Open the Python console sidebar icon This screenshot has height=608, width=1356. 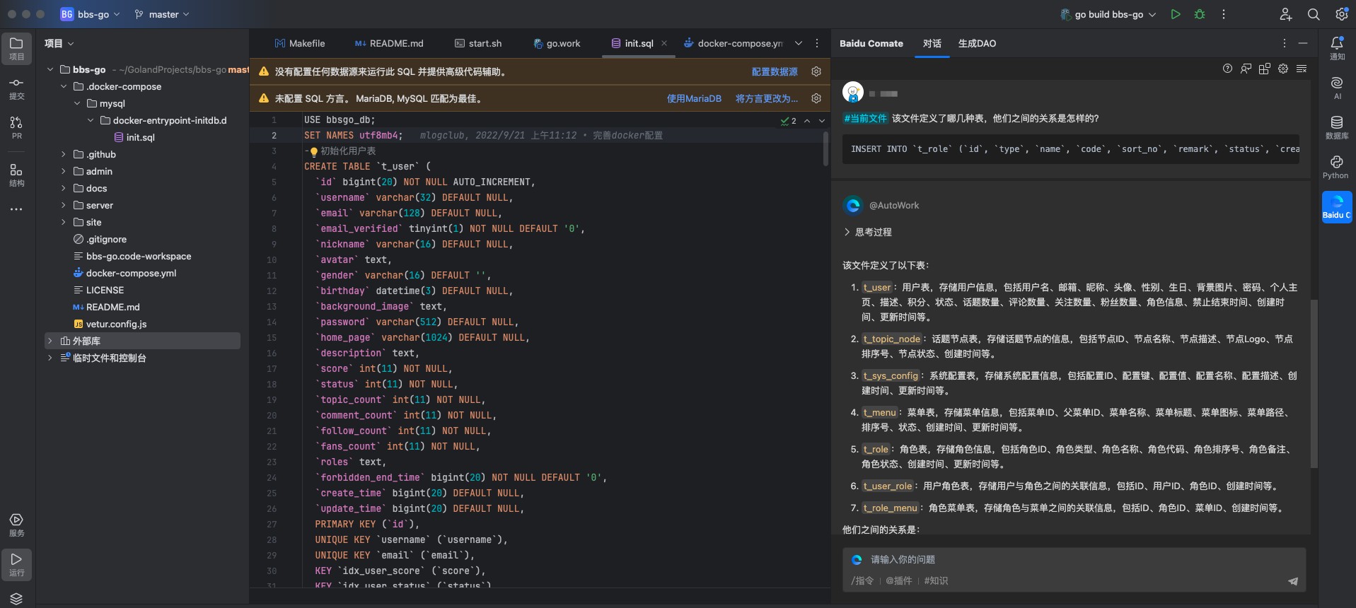coord(1337,168)
